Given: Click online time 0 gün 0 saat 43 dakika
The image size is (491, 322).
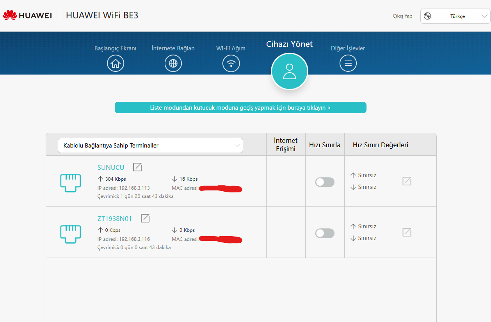Looking at the screenshot, I should (x=134, y=247).
